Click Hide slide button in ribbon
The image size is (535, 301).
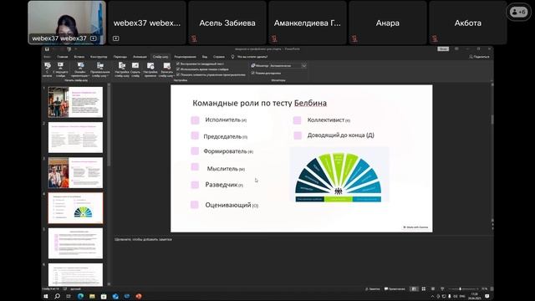click(135, 69)
